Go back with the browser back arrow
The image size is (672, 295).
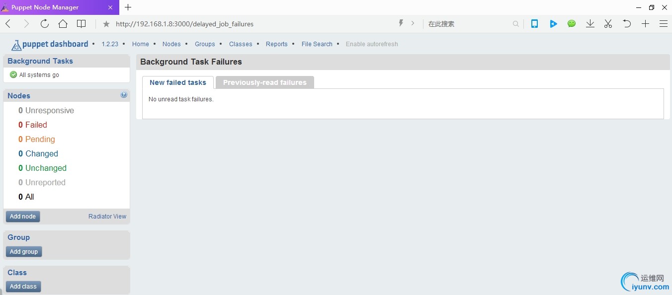[x=8, y=24]
